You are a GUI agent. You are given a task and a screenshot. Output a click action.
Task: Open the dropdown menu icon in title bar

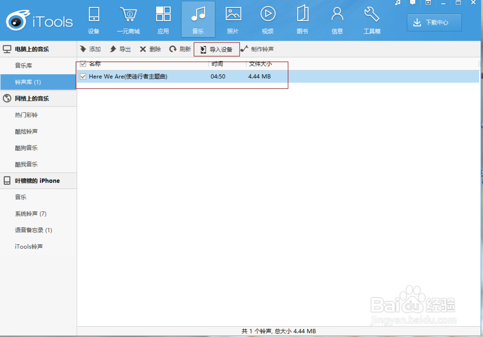428,3
